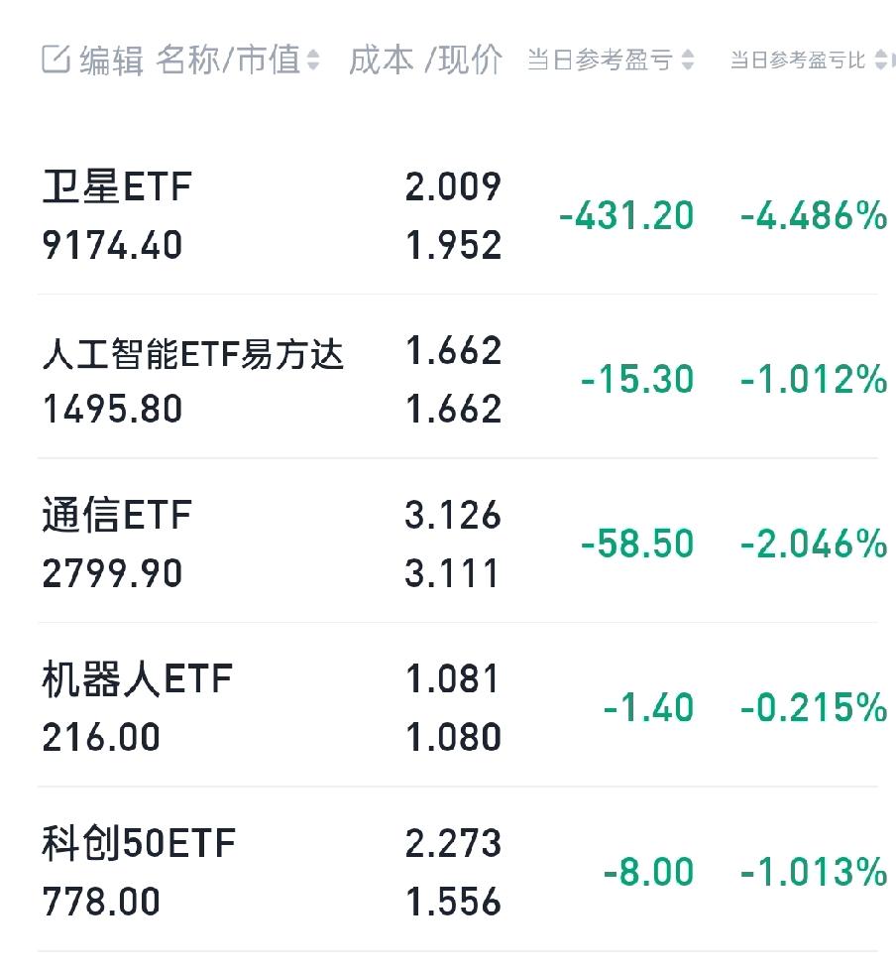Open 人工智能ETF易方达 holding
The height and width of the screenshot is (972, 896).
193,352
